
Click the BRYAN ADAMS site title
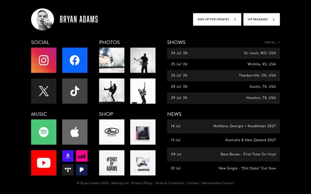tap(79, 19)
